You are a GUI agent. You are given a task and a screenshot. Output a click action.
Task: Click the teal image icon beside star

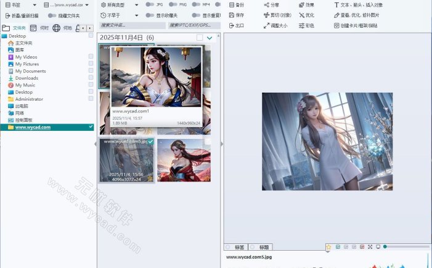[x=338, y=247]
